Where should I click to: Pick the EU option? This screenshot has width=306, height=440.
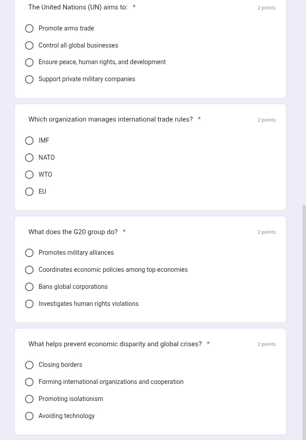29,192
